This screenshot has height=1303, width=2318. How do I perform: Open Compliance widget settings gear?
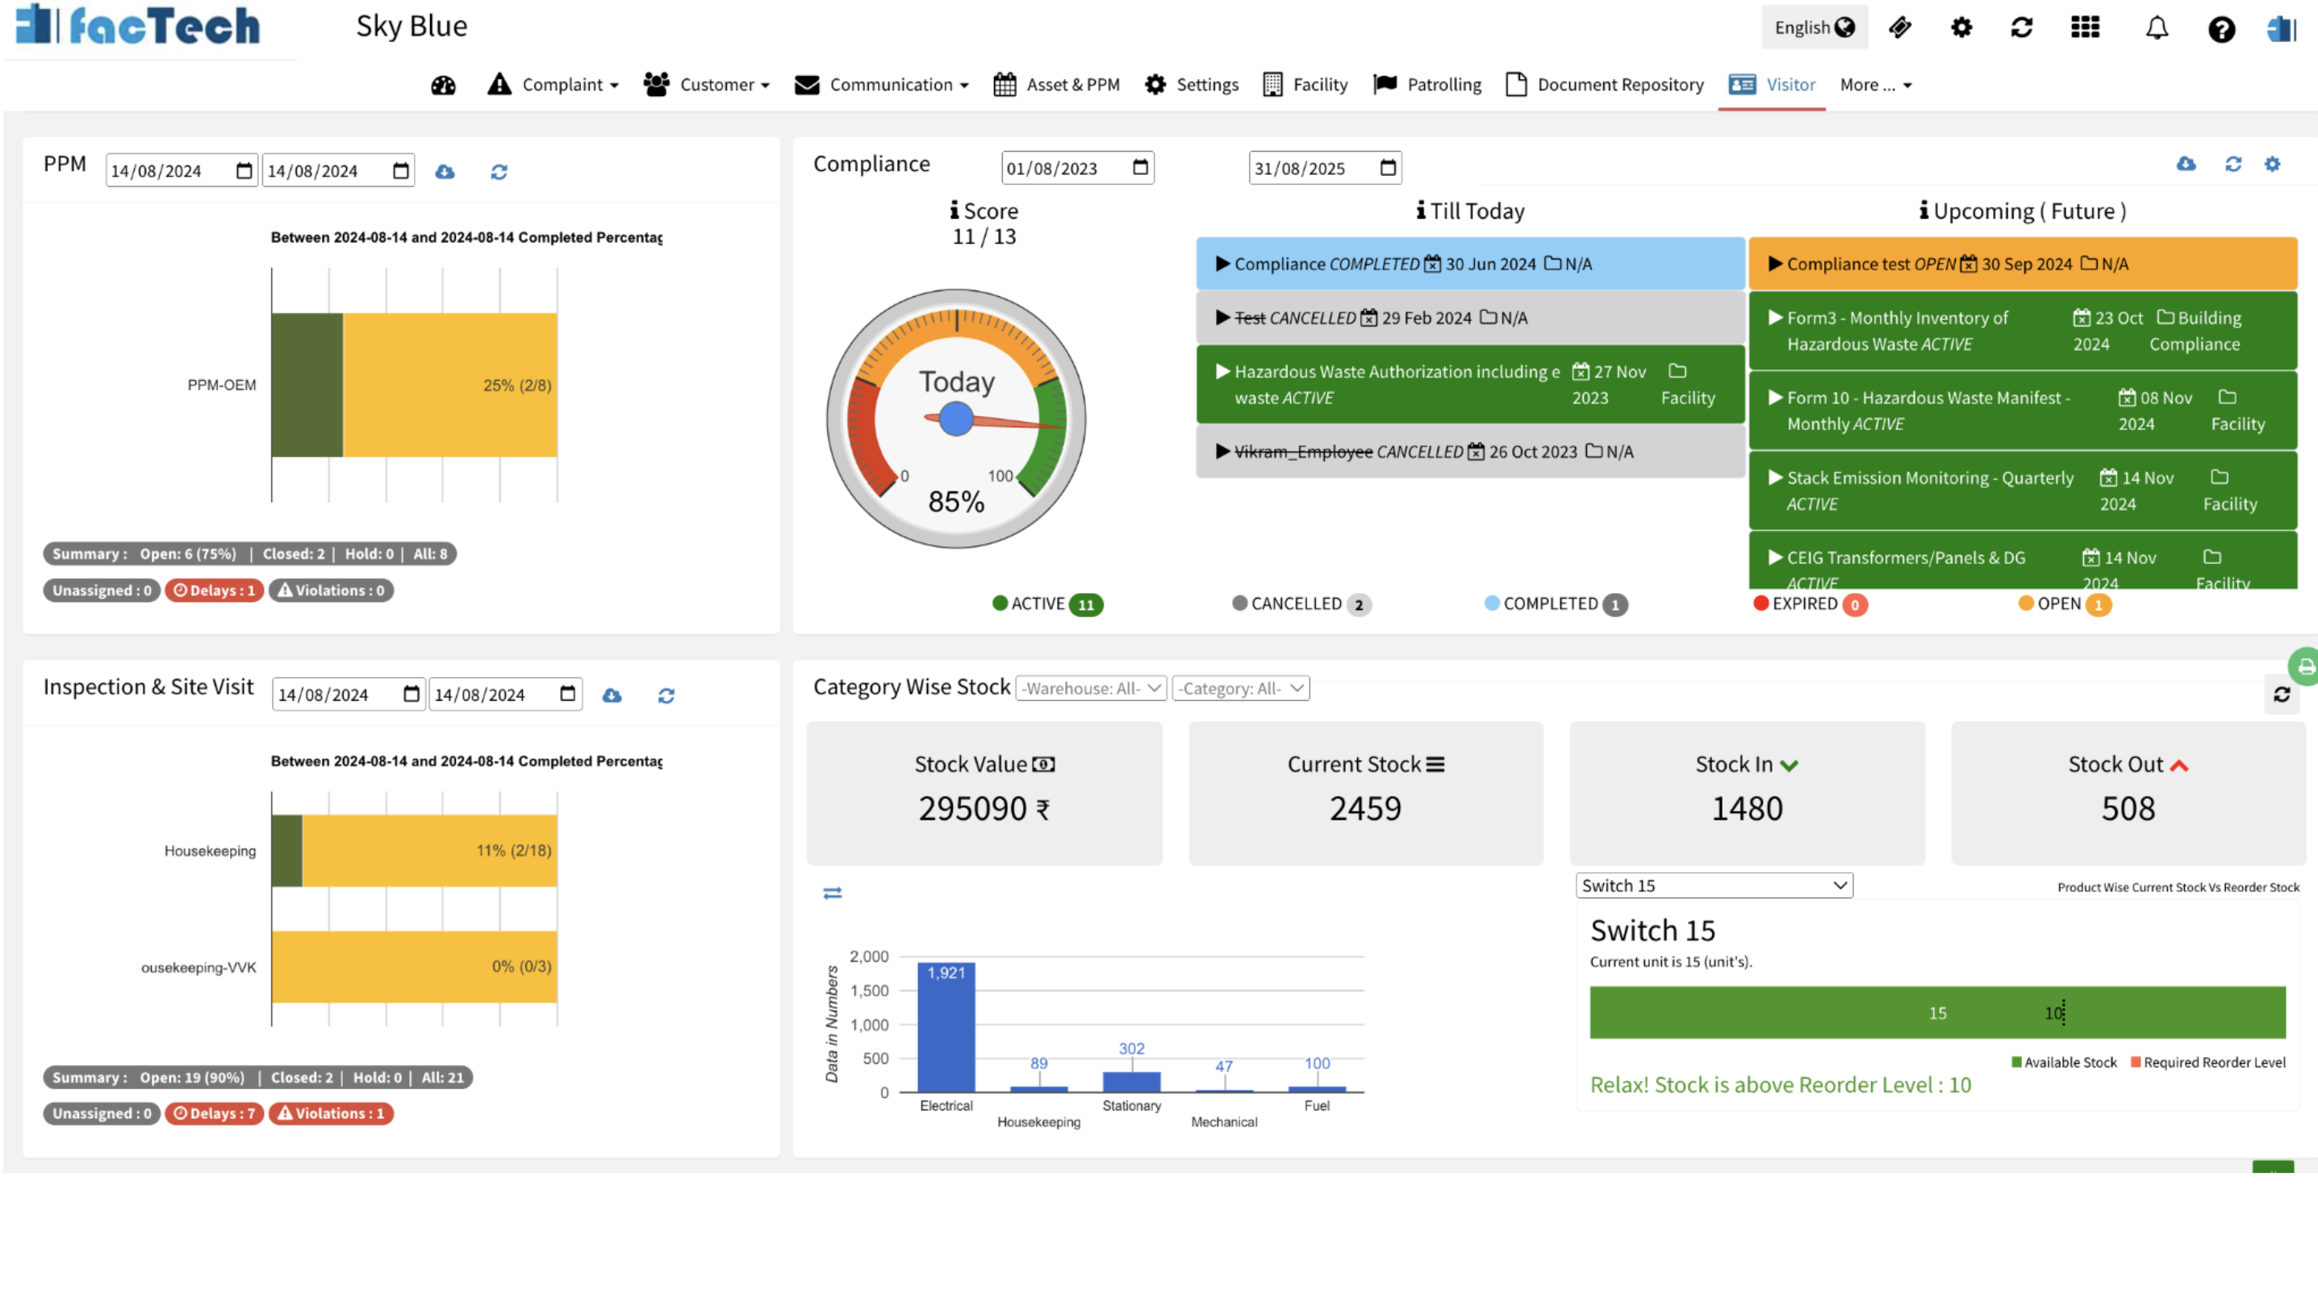point(2274,164)
